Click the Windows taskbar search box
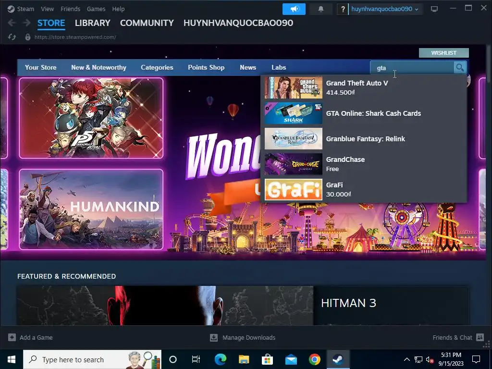This screenshot has height=369, width=492. coord(92,359)
